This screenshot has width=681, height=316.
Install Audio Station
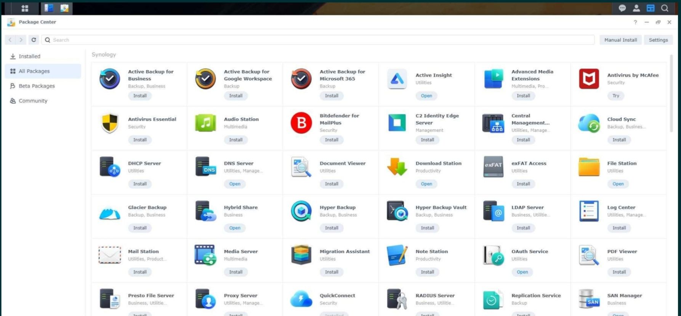click(236, 140)
